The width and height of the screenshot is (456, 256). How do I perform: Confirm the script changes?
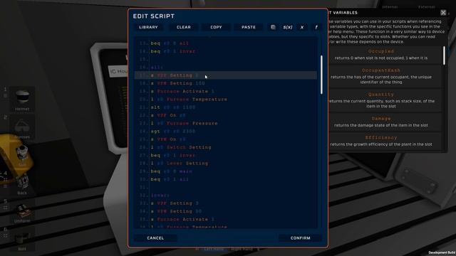[301, 238]
